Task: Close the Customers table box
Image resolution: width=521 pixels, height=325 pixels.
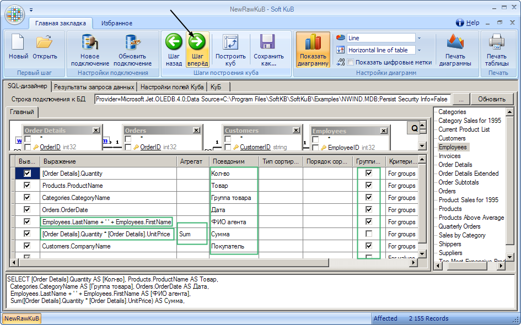Action: (x=296, y=131)
